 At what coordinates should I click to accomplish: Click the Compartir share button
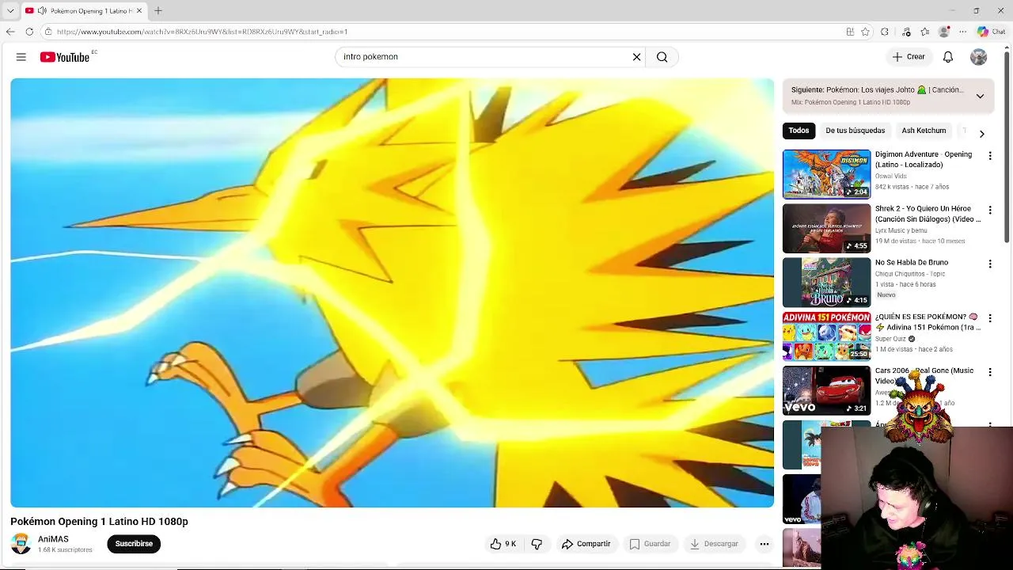click(x=586, y=544)
